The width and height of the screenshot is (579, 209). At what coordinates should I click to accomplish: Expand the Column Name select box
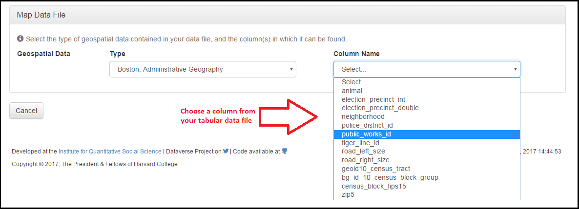(x=427, y=69)
